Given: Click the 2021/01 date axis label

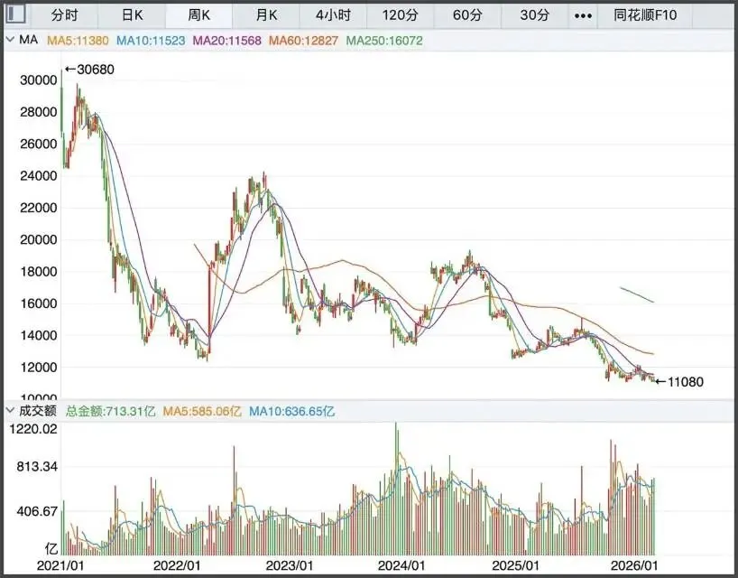Looking at the screenshot, I should point(60,564).
